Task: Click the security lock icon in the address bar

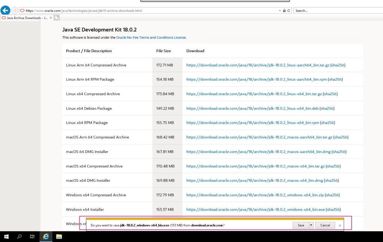Action: [284, 10]
